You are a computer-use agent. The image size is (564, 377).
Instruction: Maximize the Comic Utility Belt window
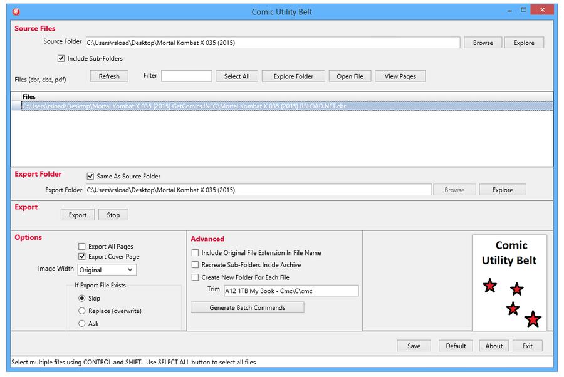coord(524,10)
